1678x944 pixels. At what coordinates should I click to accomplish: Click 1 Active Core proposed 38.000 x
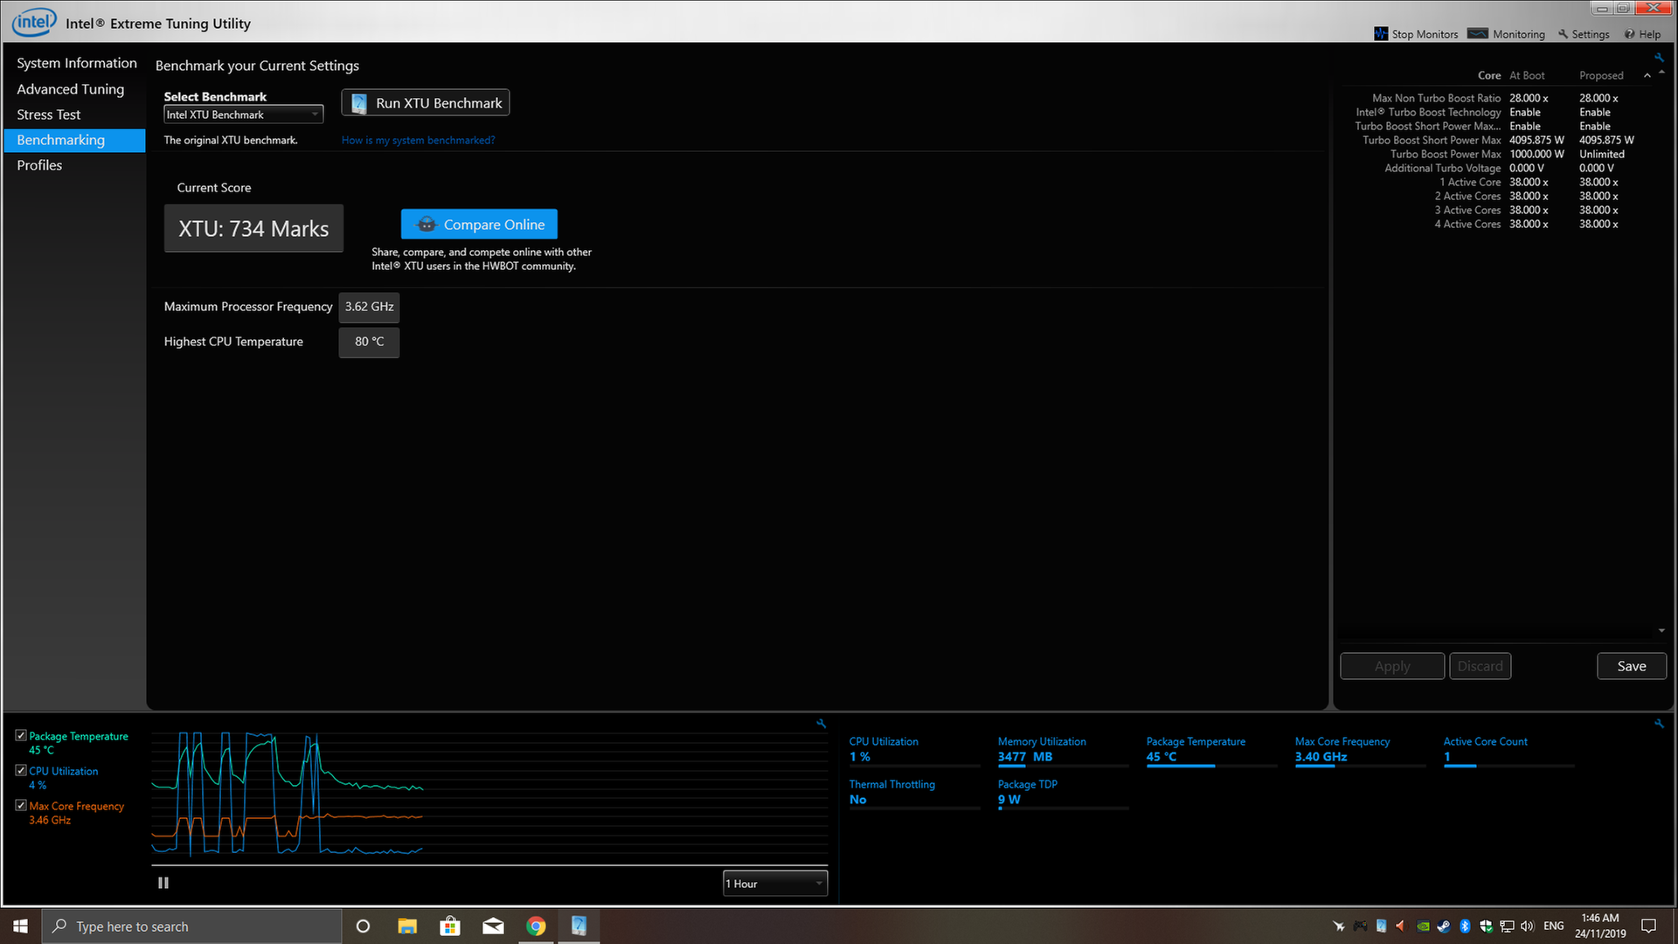(x=1598, y=182)
